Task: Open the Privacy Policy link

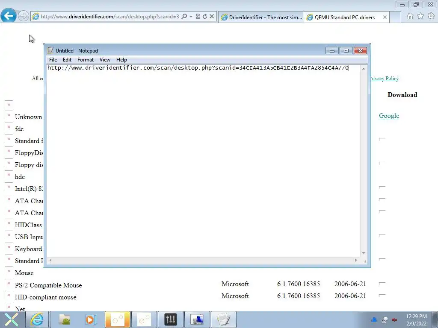Action: pos(385,79)
